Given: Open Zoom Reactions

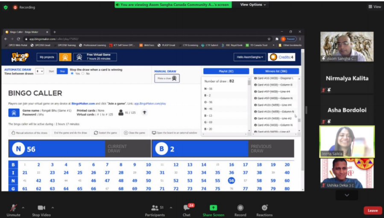Looking at the screenshot, I should click(264, 211).
